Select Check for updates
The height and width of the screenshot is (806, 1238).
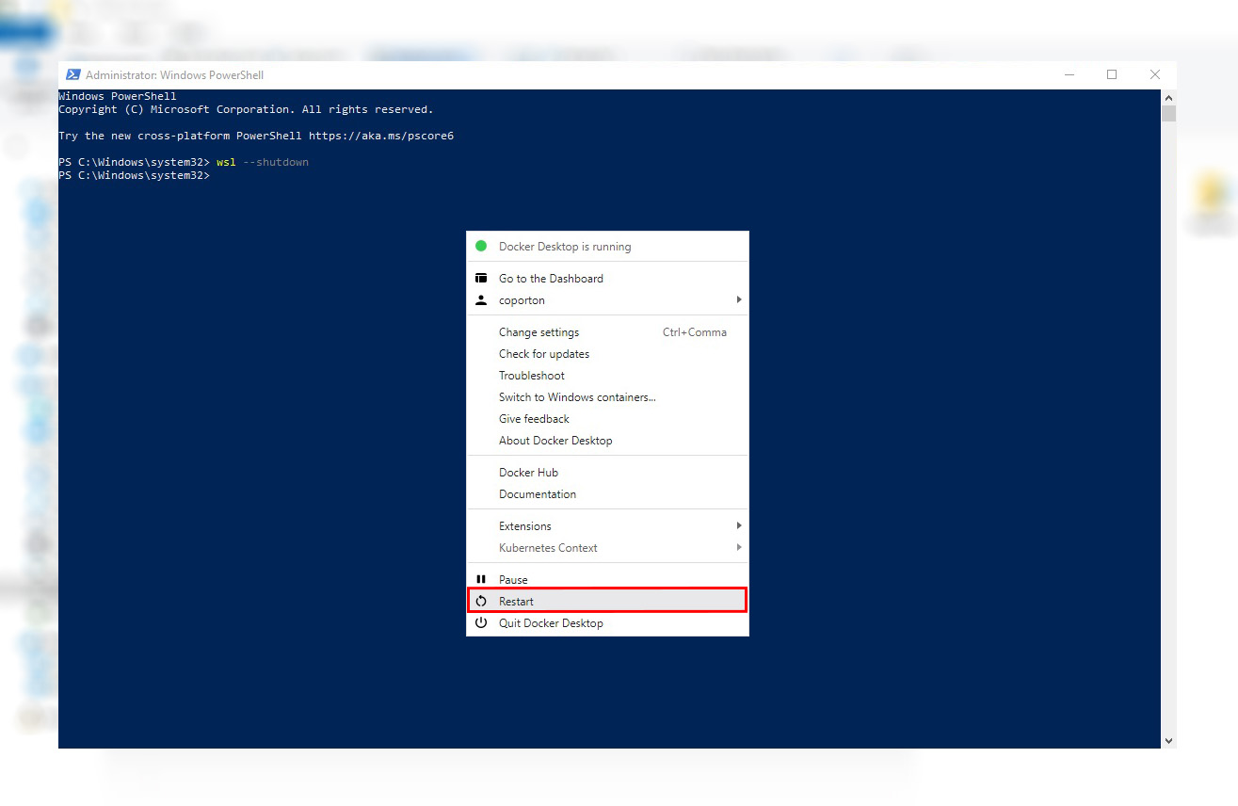click(544, 354)
